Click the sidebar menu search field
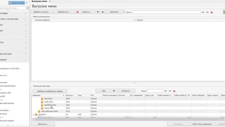The width and height of the screenshot is (225, 127). click(x=13, y=8)
